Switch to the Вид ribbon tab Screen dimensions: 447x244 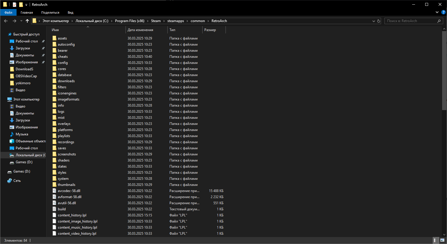(71, 12)
